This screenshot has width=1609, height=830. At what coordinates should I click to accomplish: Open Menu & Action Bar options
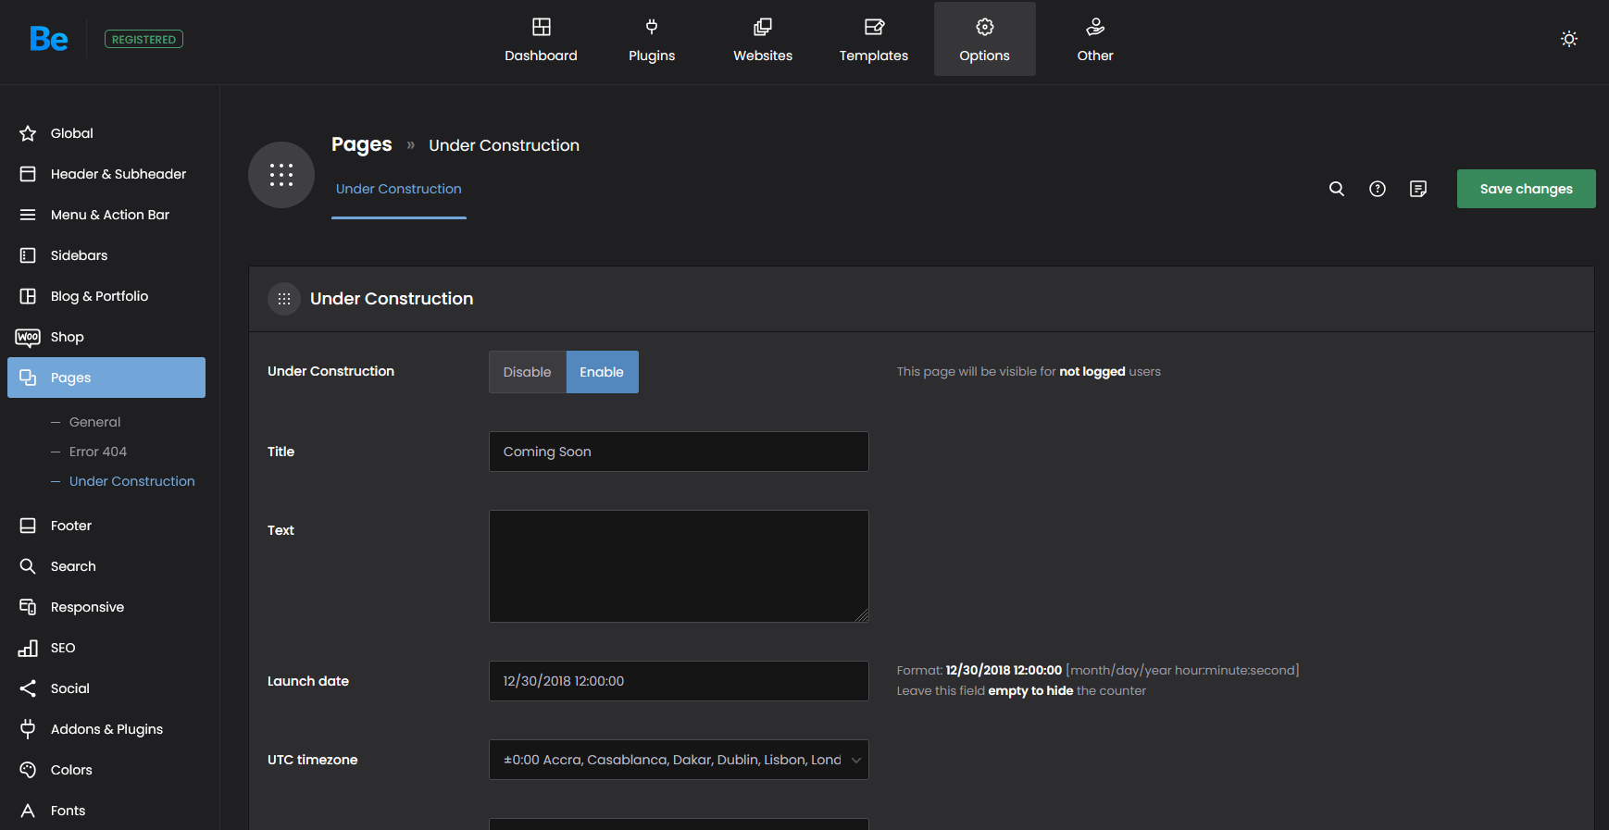[106, 215]
